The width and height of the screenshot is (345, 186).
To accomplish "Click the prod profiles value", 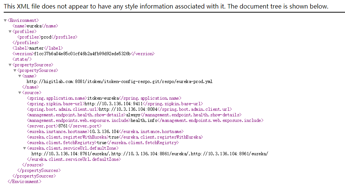I will [46, 37].
